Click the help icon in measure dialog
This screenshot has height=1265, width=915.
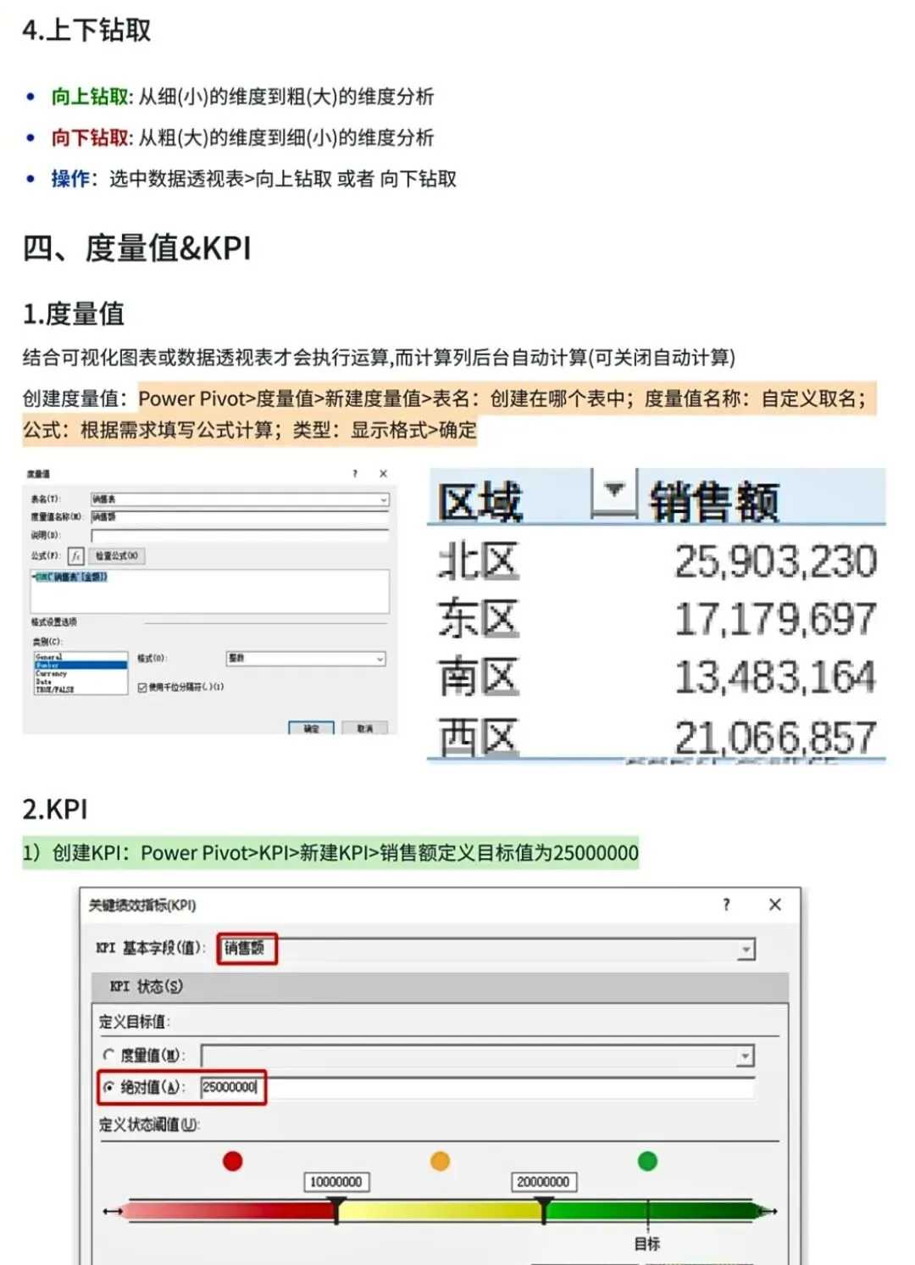(x=355, y=474)
